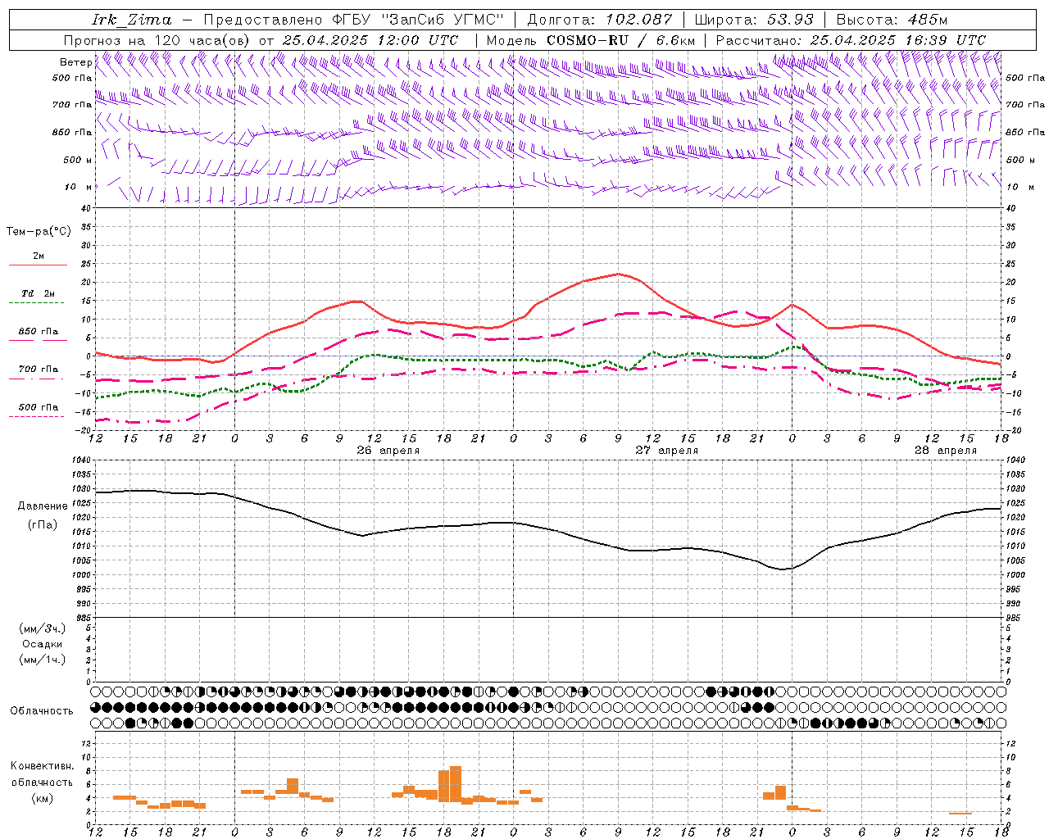Screen dimensions: 1049x839
Task: Click the 26 апреля date label
Action: (x=388, y=451)
